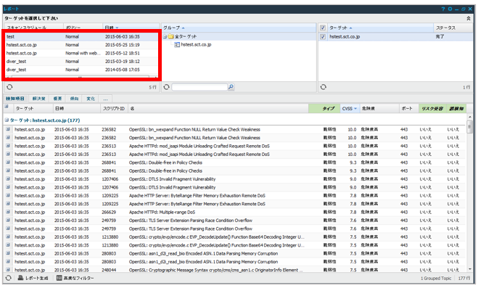The width and height of the screenshot is (478, 288).
Task: Click the スクリプトID column header
Action: pos(115,109)
